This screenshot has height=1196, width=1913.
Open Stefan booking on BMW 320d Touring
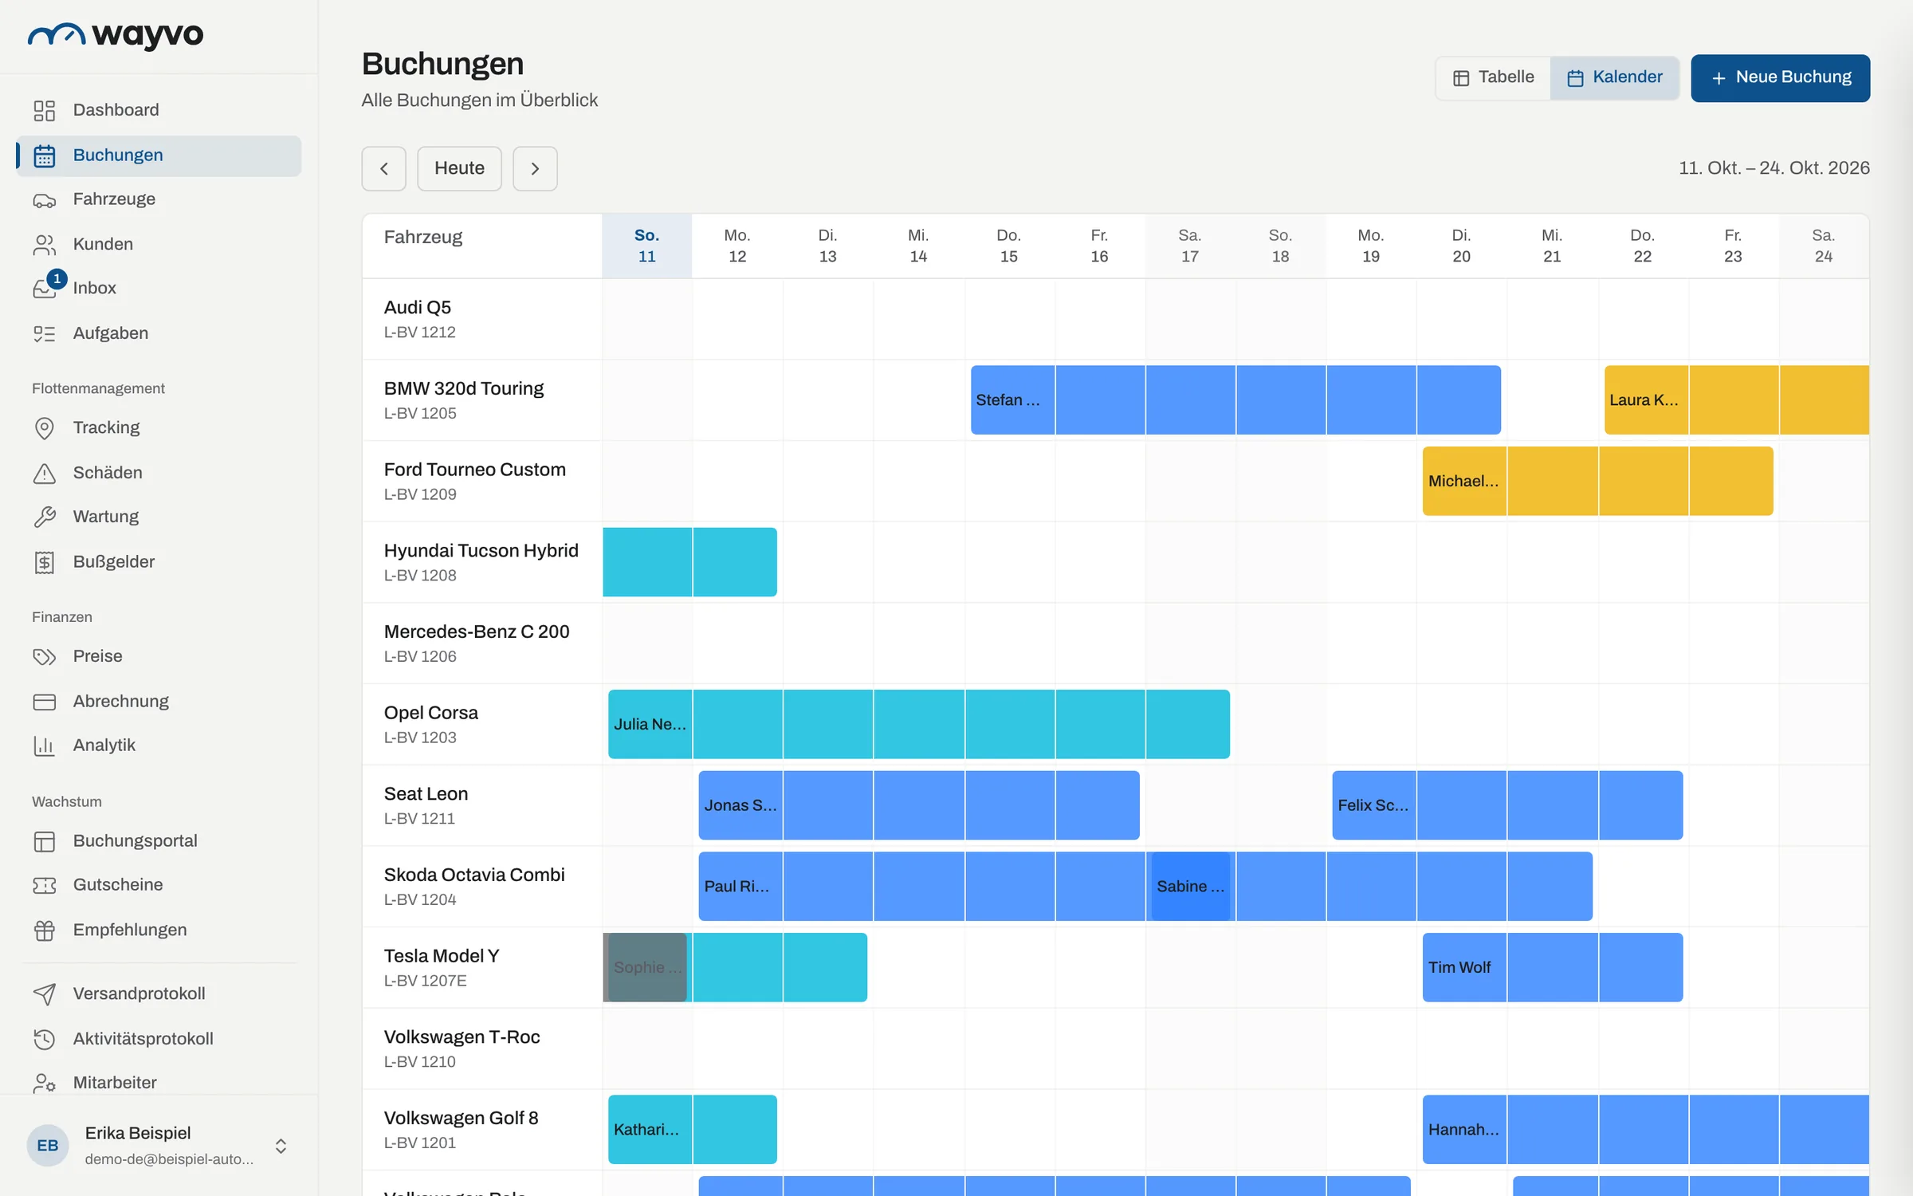[x=1235, y=400]
